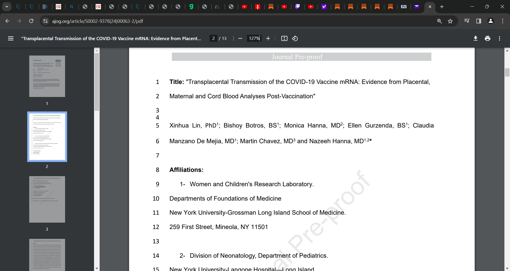Go back to the previous page
This screenshot has width=510, height=271.
coord(7,21)
